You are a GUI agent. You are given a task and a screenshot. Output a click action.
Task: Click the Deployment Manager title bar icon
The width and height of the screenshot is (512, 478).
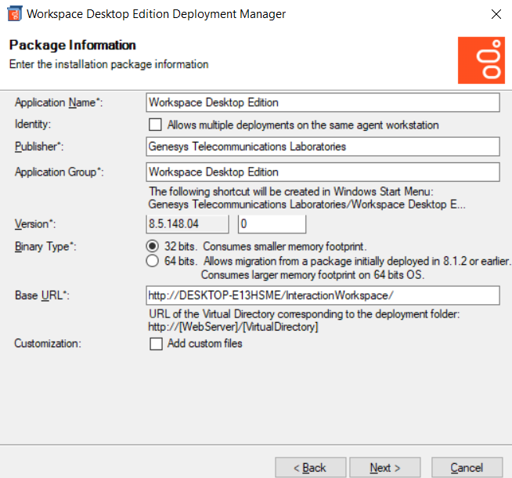pyautogui.click(x=13, y=14)
